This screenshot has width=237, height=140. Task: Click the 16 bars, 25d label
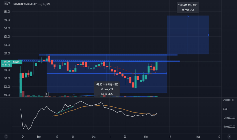tap(188, 10)
